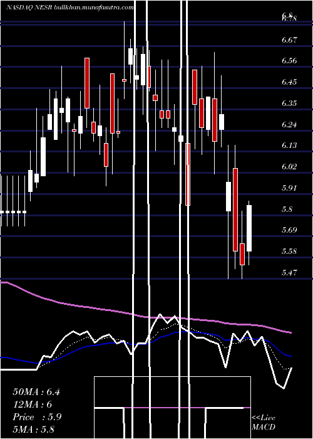
Task: Click the 5.47 price axis label
Action: tap(289, 272)
